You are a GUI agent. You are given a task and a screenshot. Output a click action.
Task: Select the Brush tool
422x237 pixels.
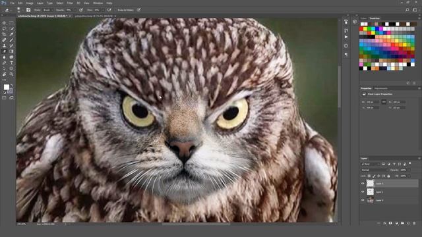pyautogui.click(x=11, y=39)
